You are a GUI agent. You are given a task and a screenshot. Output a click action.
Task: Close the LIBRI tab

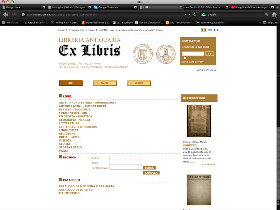point(181,7)
